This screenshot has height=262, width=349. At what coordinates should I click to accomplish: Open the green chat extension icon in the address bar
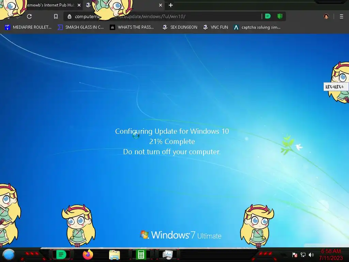(x=268, y=16)
